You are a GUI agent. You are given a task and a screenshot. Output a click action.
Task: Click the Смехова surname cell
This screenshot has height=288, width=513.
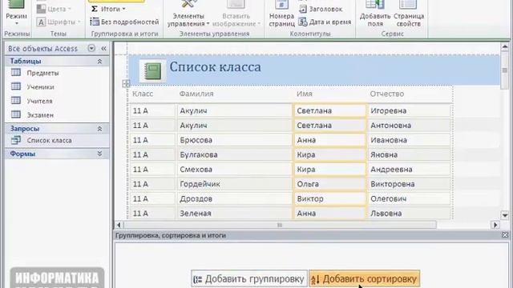pos(234,170)
